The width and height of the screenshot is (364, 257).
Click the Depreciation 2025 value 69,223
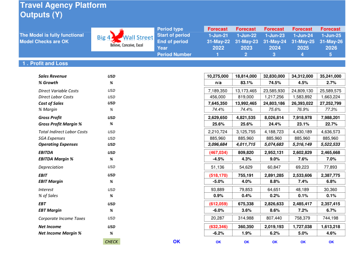point(303,167)
